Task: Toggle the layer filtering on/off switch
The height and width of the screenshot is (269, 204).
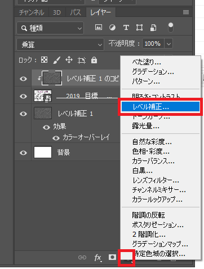Action: click(x=171, y=28)
